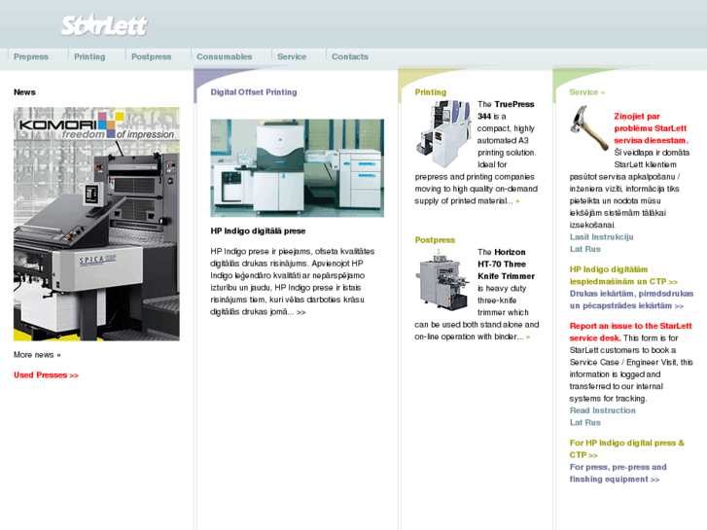Select Lat under Lasīt Instrukciju
The height and width of the screenshot is (530, 707).
pyautogui.click(x=576, y=249)
